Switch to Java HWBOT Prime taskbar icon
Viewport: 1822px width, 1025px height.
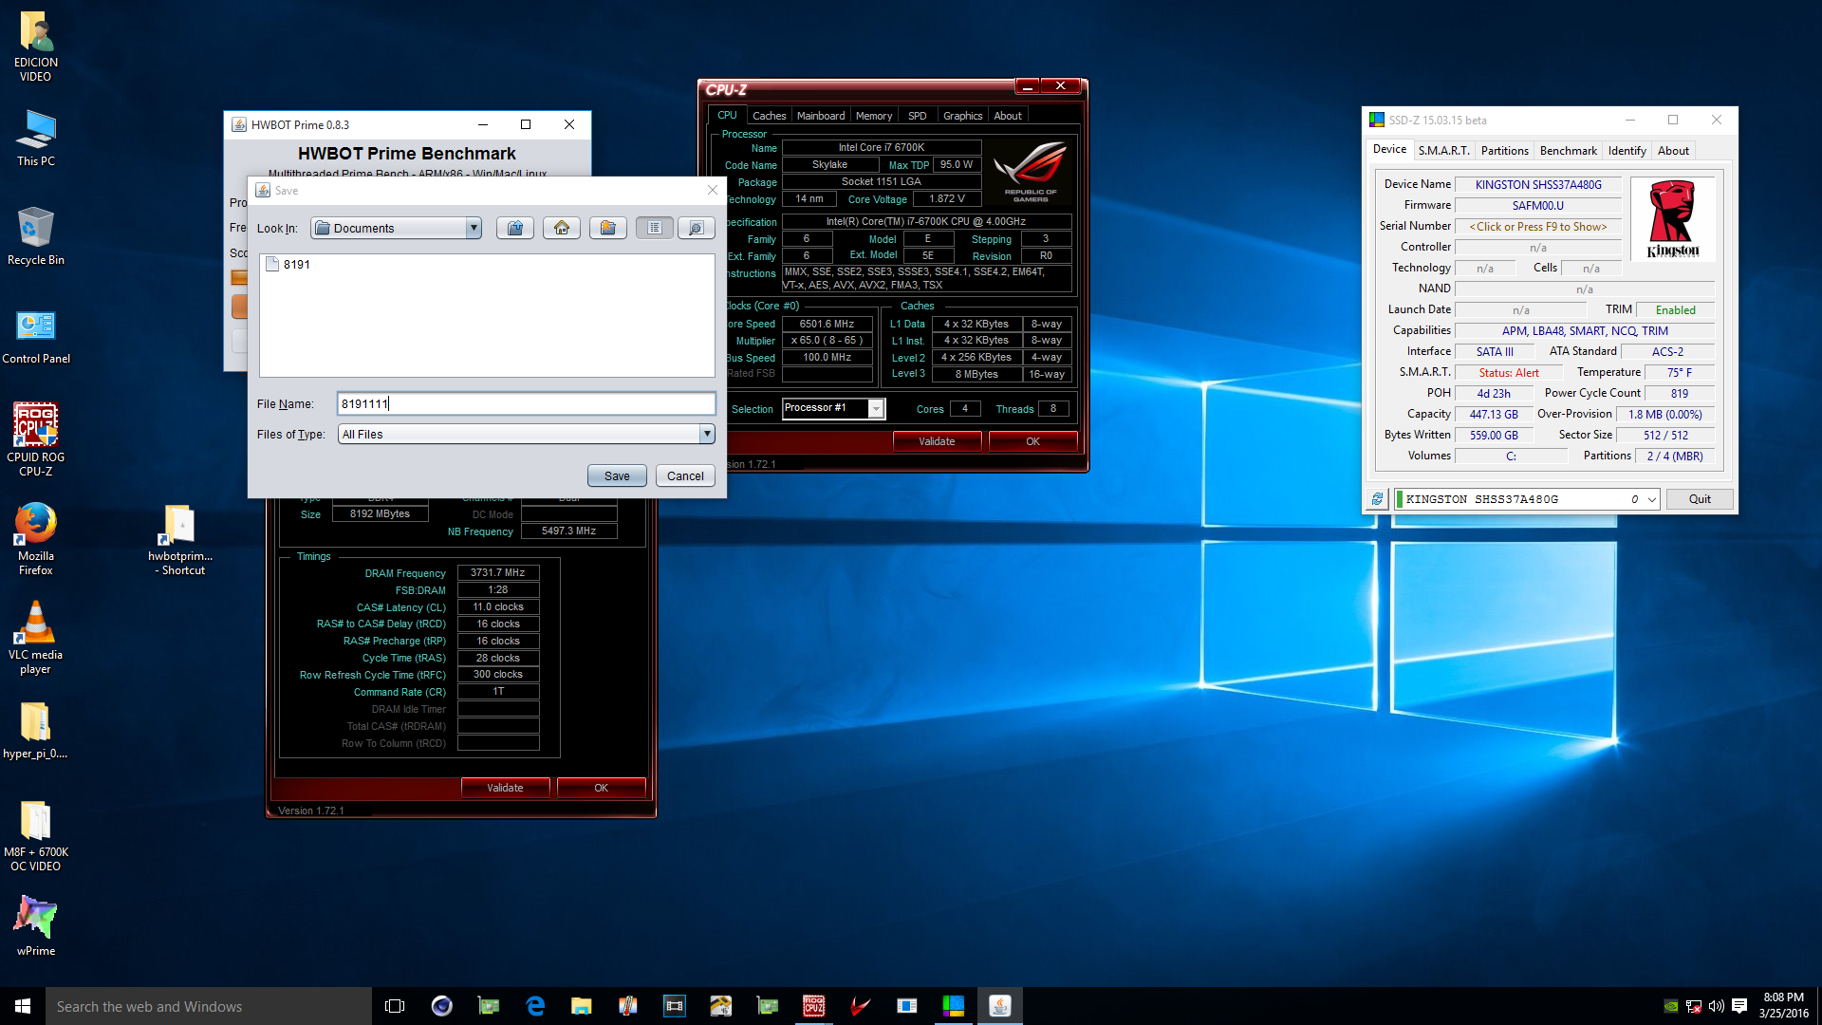(1000, 1006)
